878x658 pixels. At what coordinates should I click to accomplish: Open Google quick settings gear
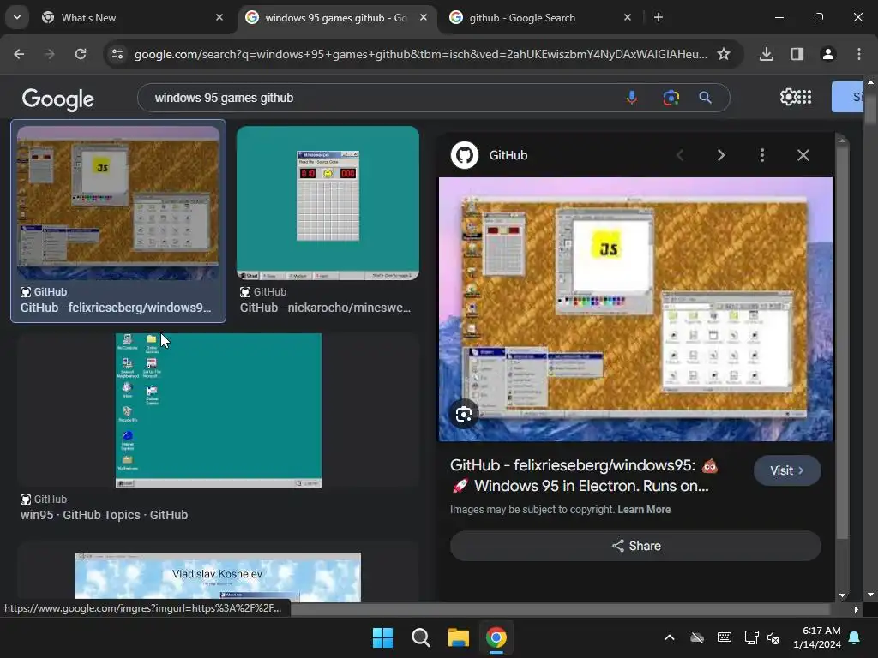point(788,97)
